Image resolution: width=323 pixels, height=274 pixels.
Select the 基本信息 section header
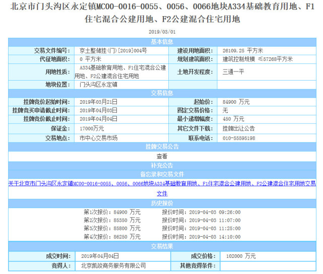pos(162,42)
